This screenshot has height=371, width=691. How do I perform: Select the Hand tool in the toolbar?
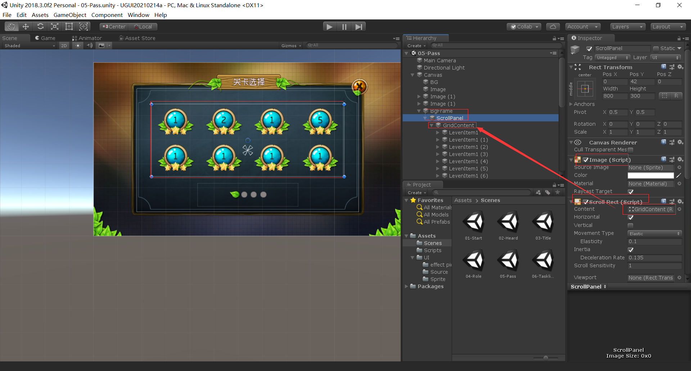pos(11,26)
